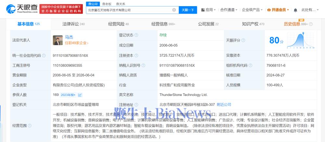Open the 附近公司 link

click(x=224, y=105)
